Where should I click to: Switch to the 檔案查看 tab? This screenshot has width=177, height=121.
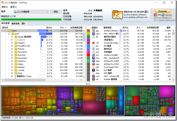(15, 24)
